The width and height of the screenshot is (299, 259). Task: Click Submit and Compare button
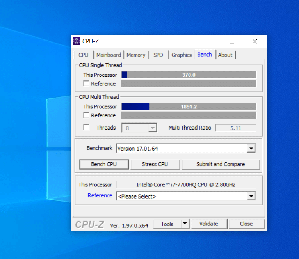point(221,164)
